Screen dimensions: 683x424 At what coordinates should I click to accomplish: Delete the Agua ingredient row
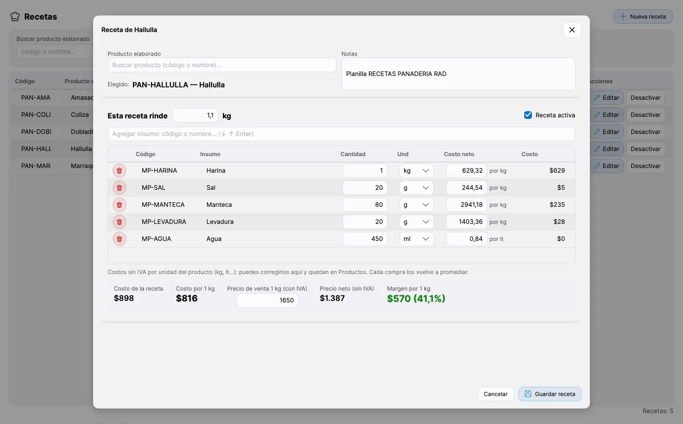pos(120,239)
